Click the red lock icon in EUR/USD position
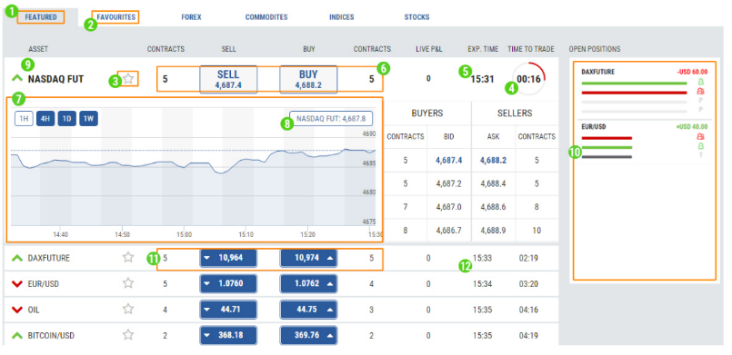 pyautogui.click(x=701, y=137)
